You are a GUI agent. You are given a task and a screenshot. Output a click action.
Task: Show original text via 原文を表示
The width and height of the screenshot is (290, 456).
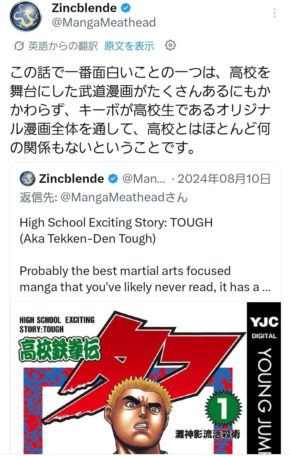pyautogui.click(x=129, y=46)
